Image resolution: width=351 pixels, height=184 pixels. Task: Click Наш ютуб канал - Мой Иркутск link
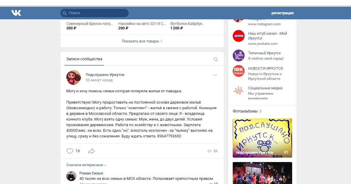267,36
